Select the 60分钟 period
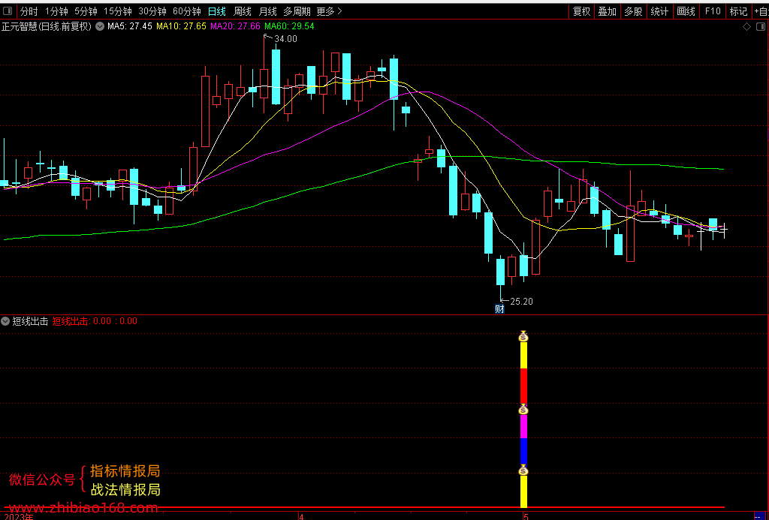 click(187, 11)
